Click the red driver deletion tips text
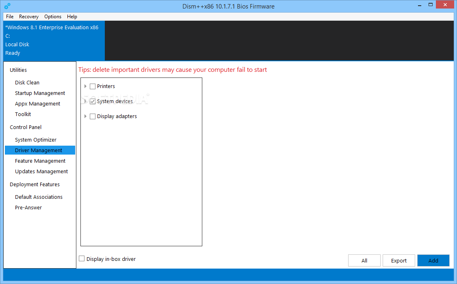Screen dimensions: 457x284 [173, 70]
